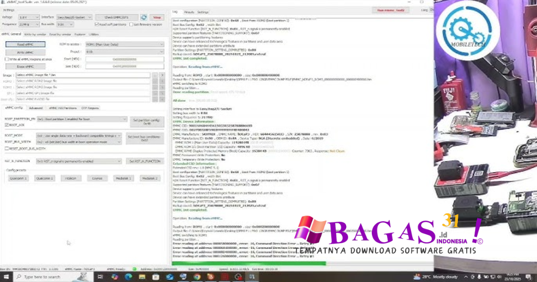The width and height of the screenshot is (537, 282).
Task: Open File Explorer from the taskbar
Action: coord(142,277)
